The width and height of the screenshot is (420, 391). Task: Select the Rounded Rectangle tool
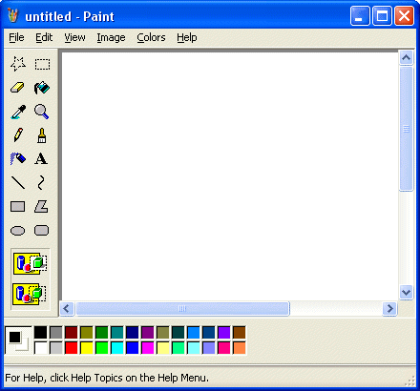(42, 230)
